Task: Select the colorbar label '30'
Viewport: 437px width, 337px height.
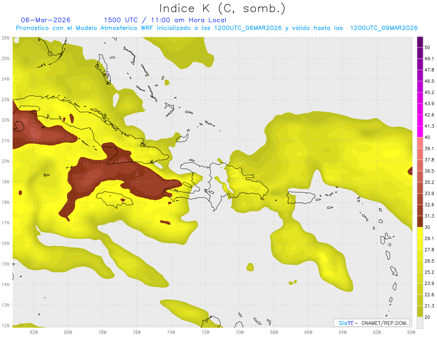Action: (428, 227)
